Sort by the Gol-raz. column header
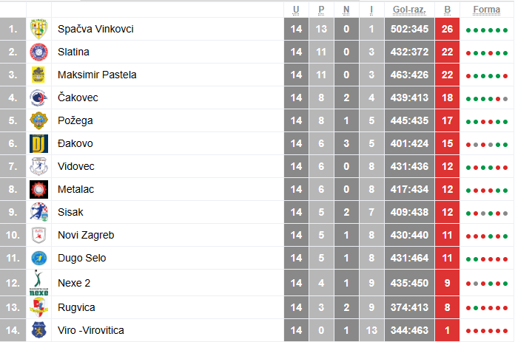Image resolution: width=515 pixels, height=342 pixels. point(408,10)
